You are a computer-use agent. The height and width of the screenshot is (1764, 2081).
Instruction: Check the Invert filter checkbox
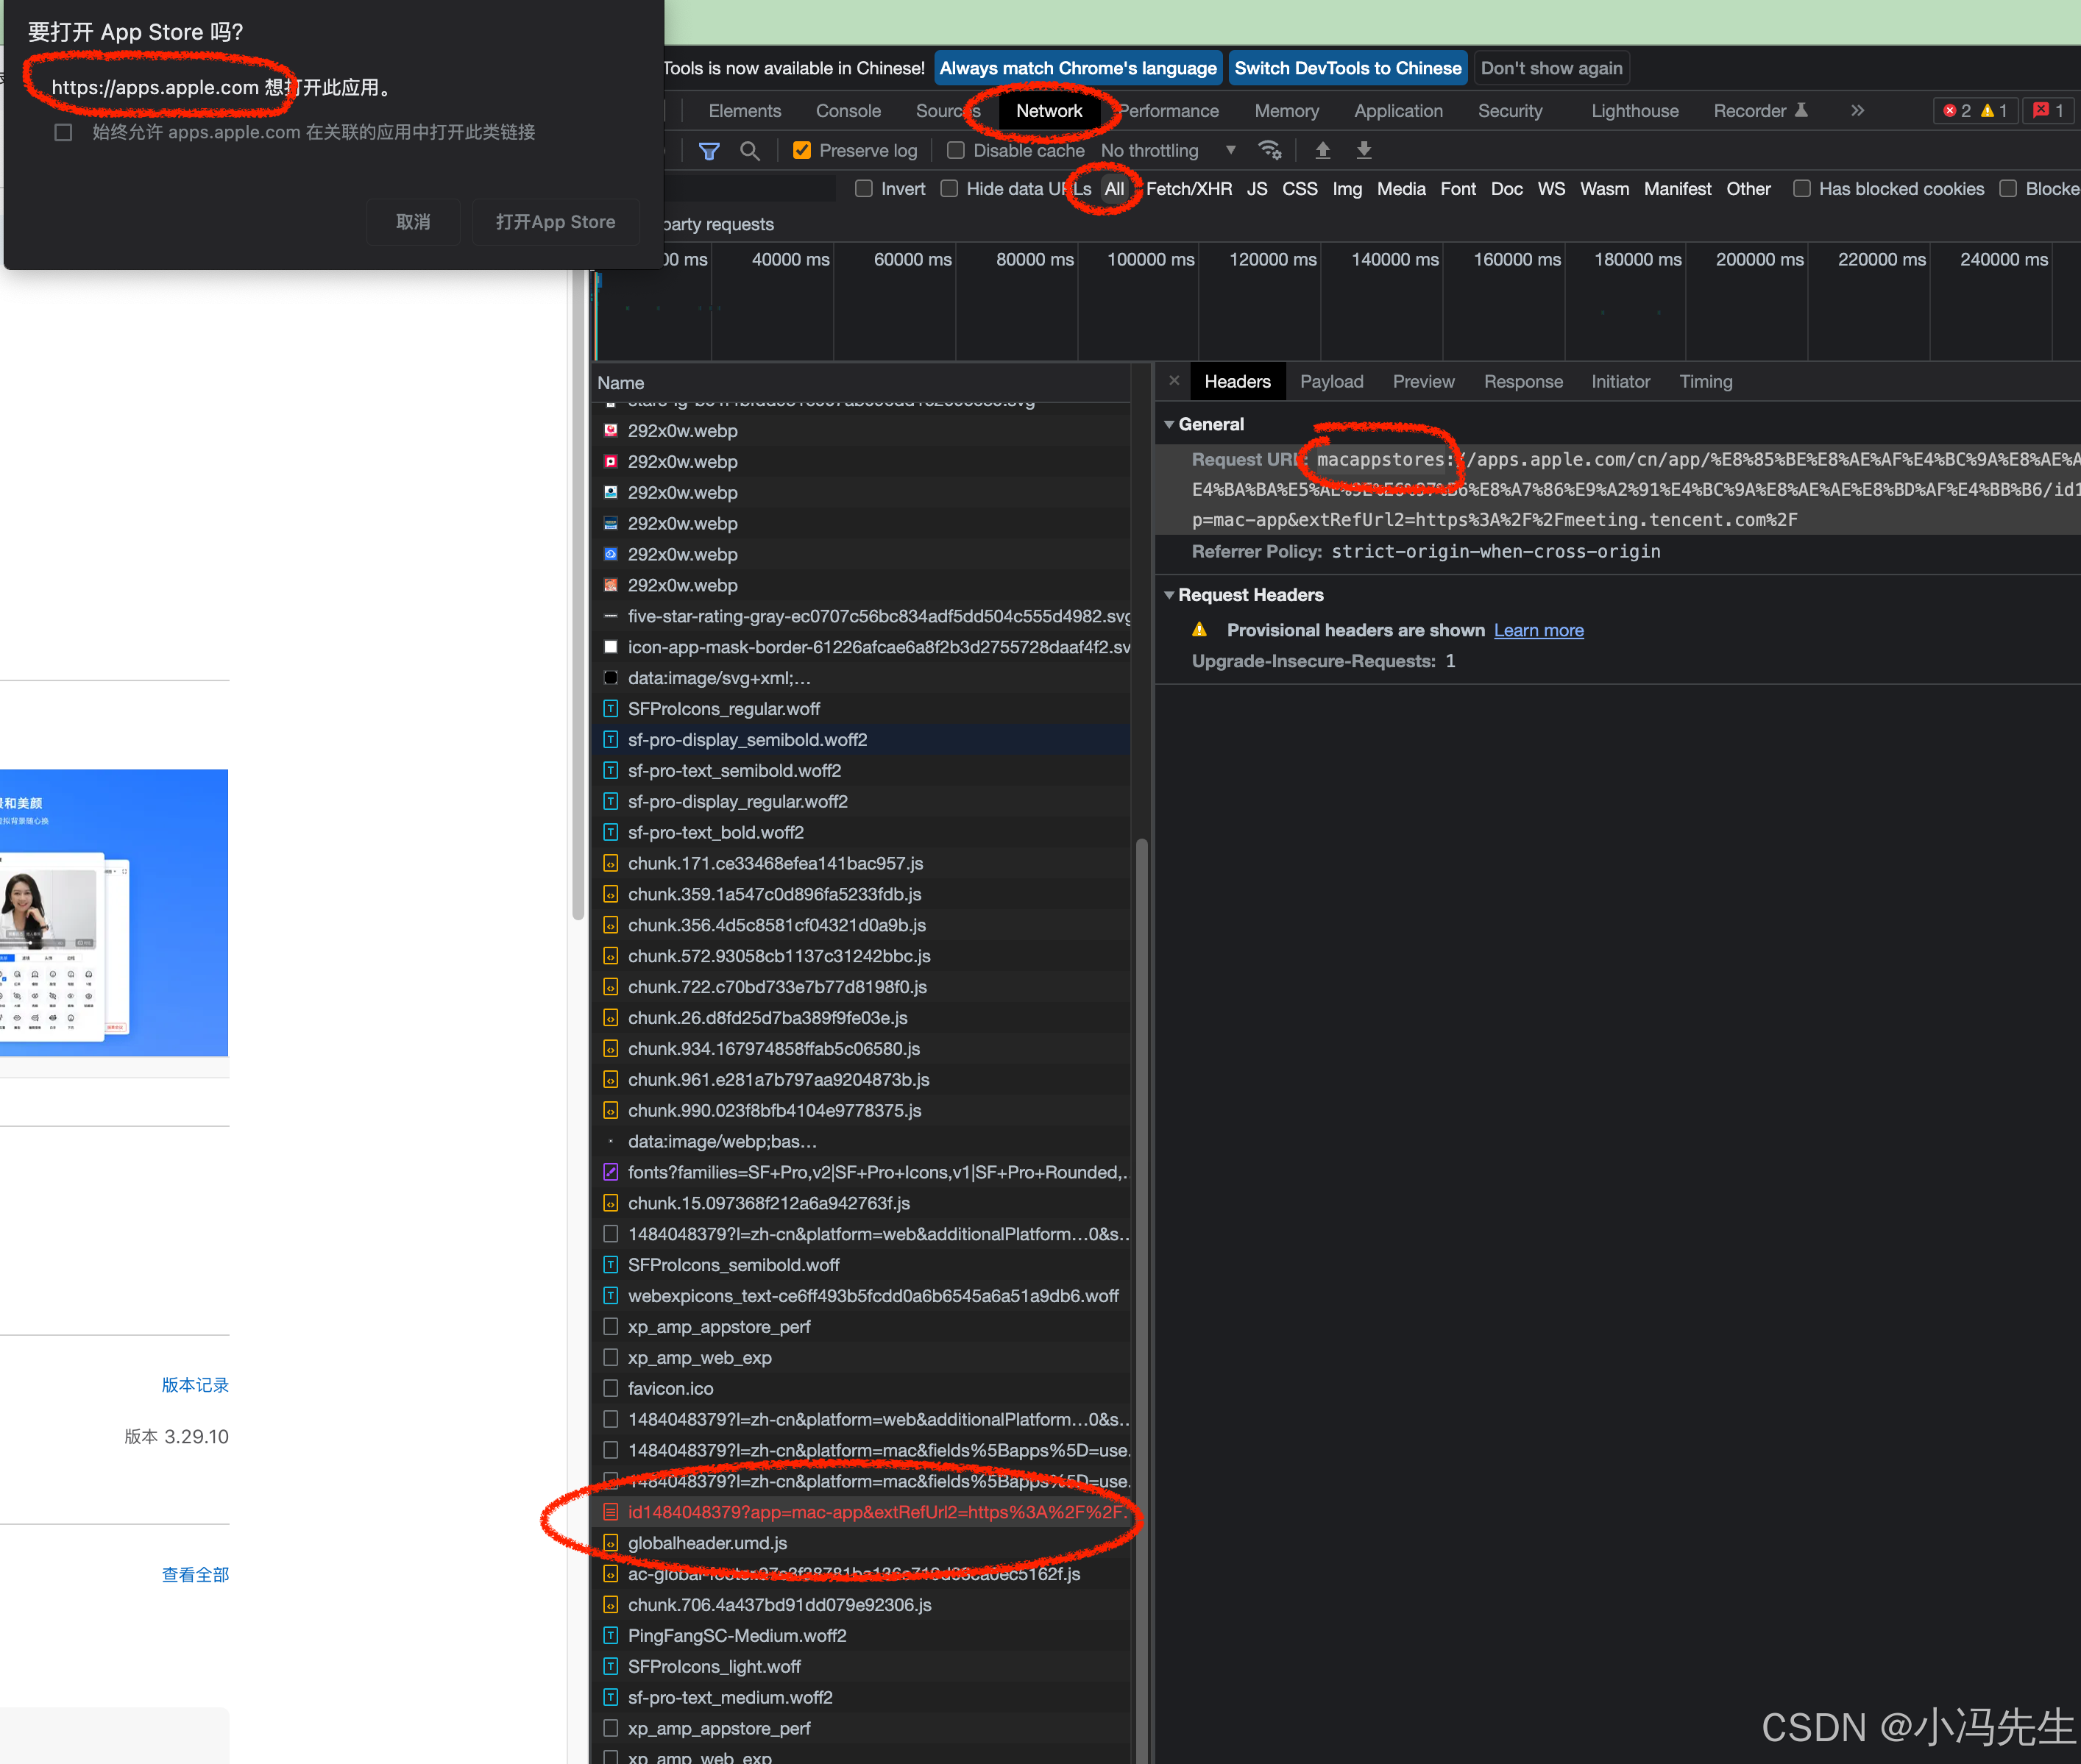click(x=865, y=189)
